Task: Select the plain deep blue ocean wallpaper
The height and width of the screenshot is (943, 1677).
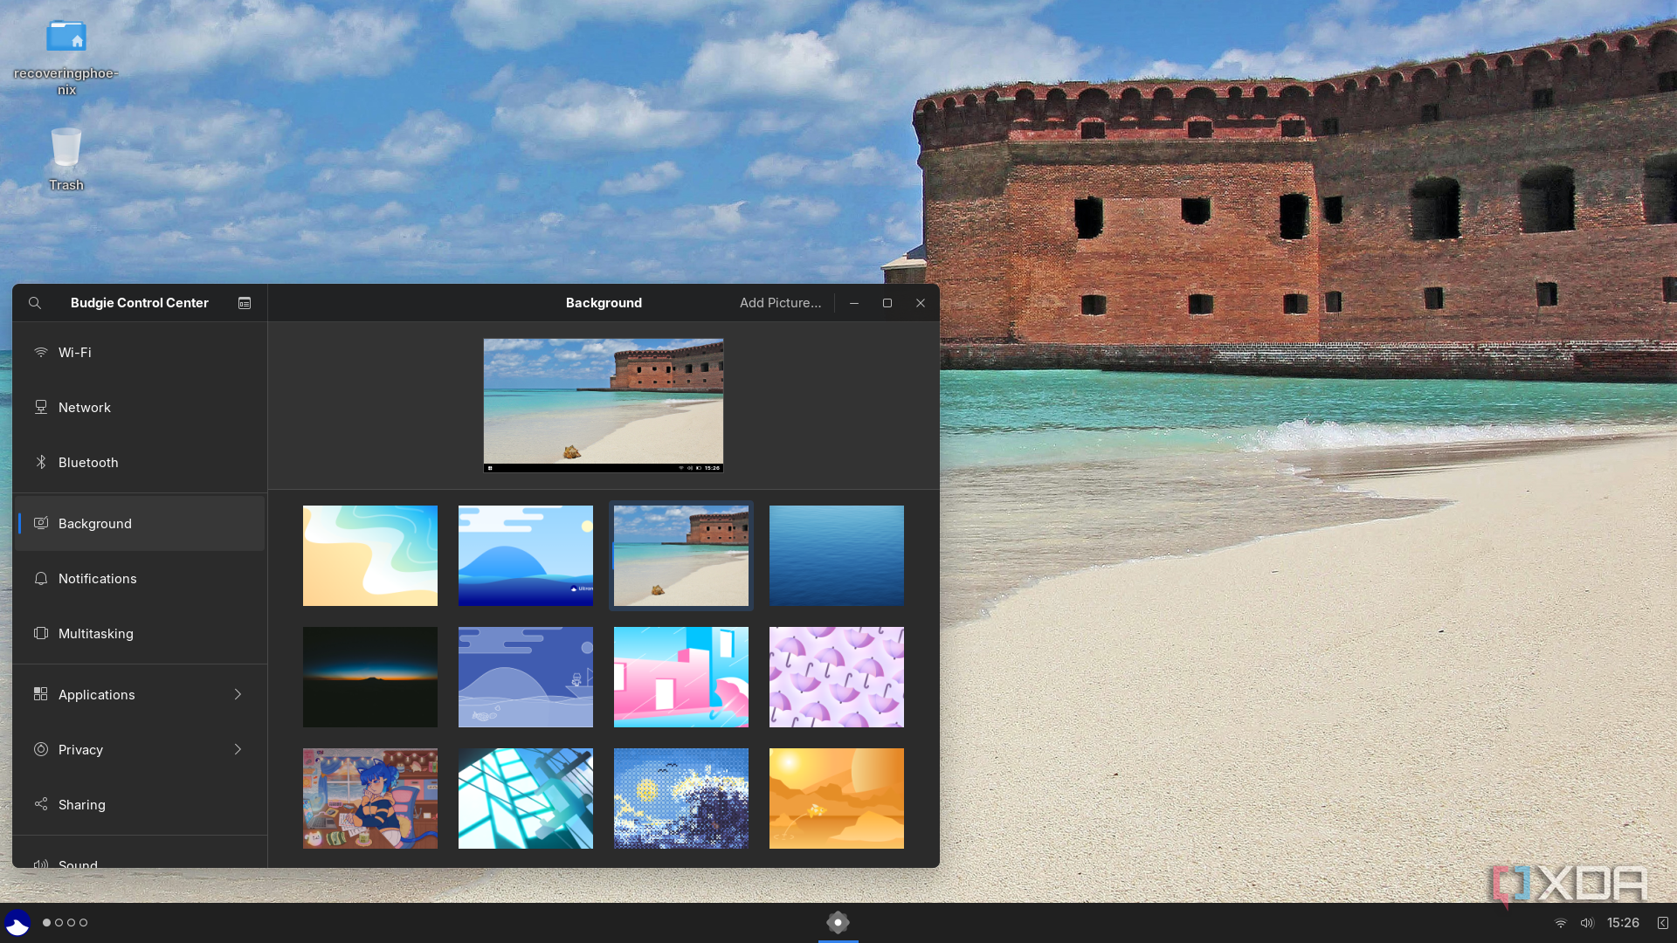Action: [x=837, y=555]
